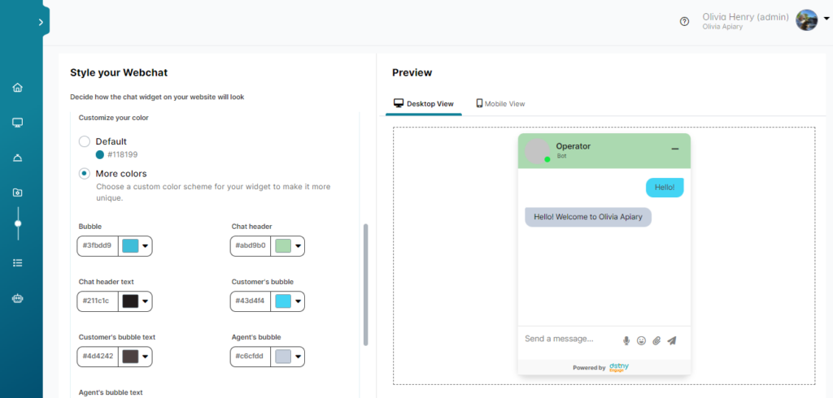
Task: Edit the Bubble hex field #3fbdd9
Action: click(98, 246)
